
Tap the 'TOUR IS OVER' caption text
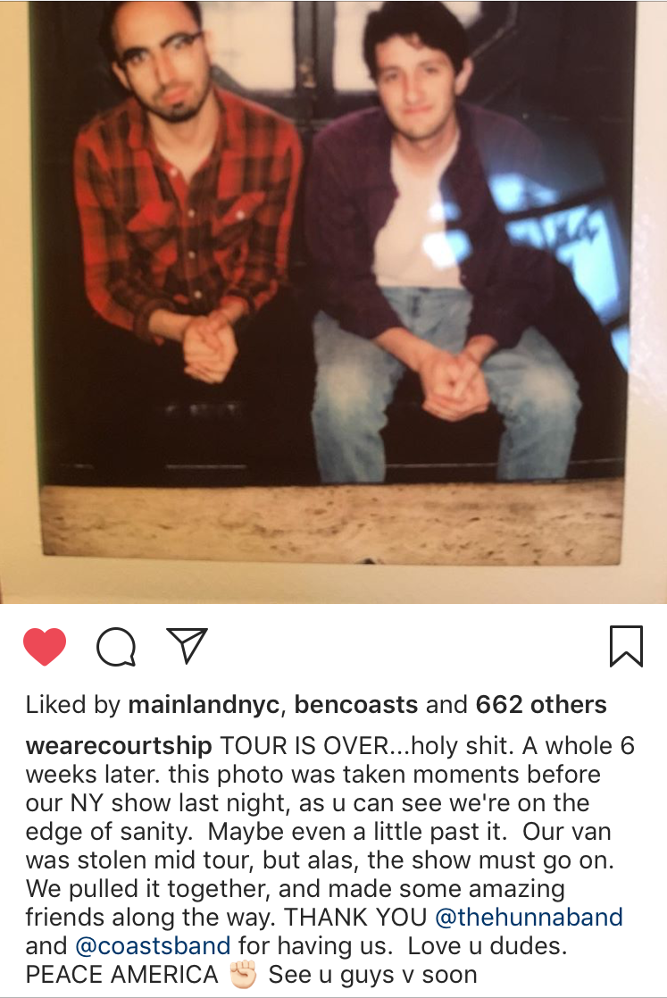304,746
